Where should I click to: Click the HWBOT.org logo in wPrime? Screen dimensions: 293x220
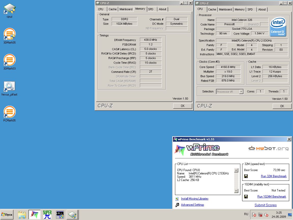269,148
